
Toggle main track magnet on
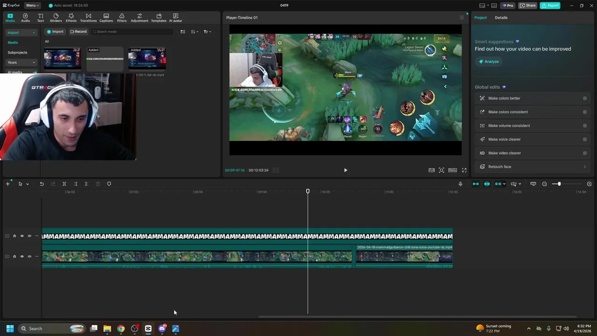[476, 184]
